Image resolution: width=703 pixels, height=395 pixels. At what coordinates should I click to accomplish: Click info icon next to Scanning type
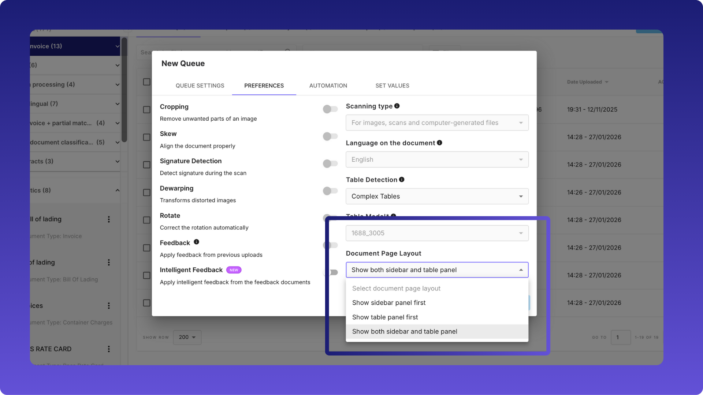[x=397, y=106]
